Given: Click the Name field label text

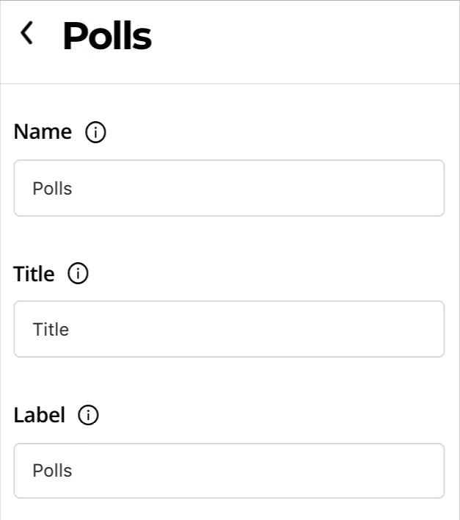Looking at the screenshot, I should click(x=43, y=132).
